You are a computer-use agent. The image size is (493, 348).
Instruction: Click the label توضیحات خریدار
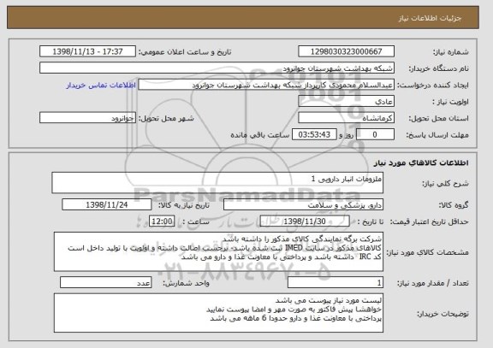pyautogui.click(x=443, y=314)
